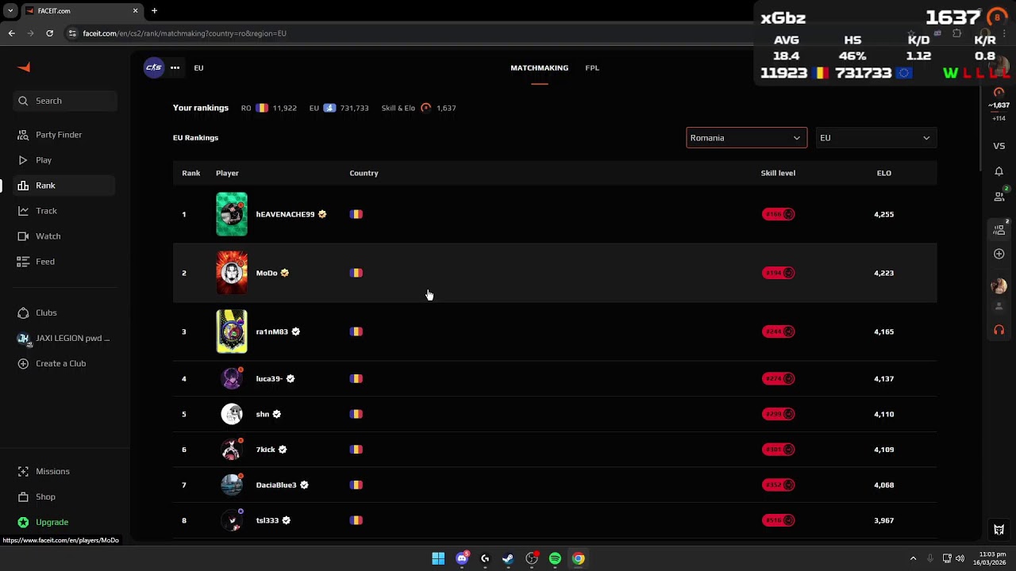Switch to the FPL tab
The width and height of the screenshot is (1016, 571).
[x=592, y=68]
